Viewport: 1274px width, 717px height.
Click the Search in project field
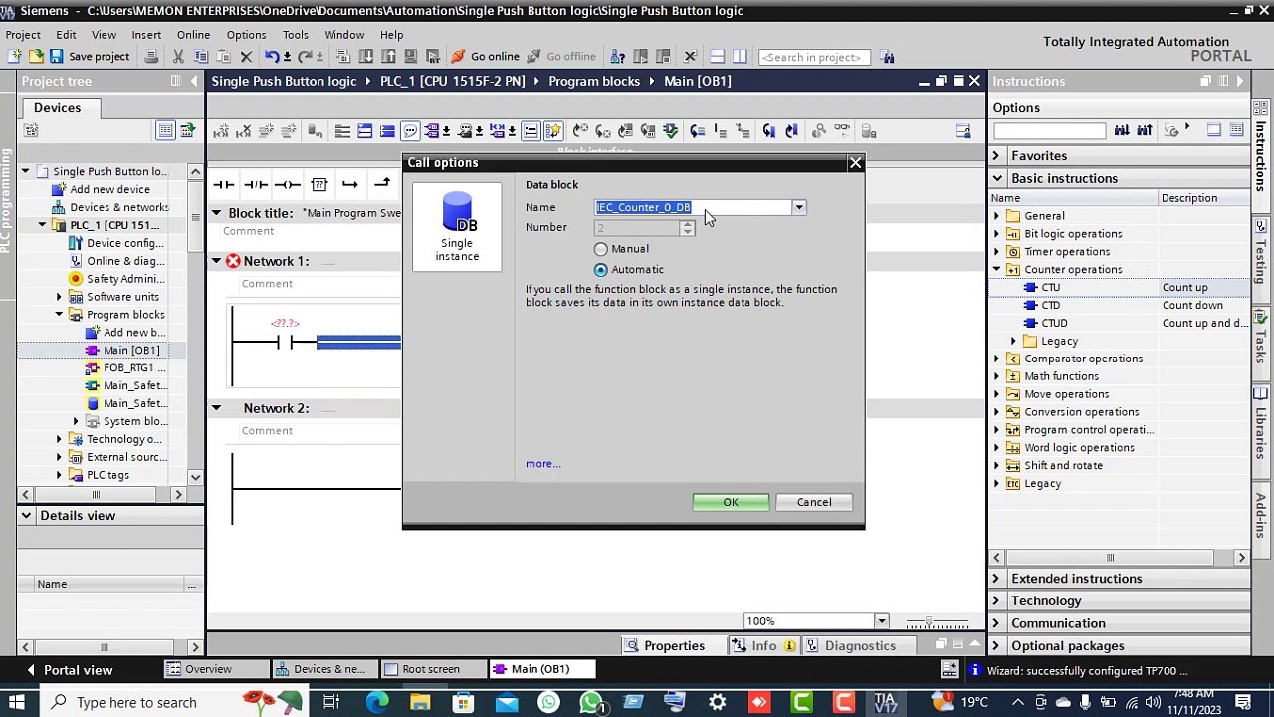[815, 57]
